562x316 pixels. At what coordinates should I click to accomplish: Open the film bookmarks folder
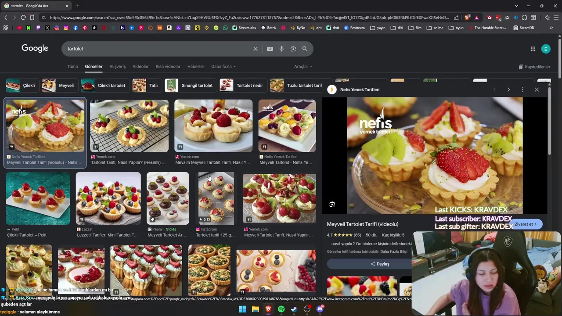click(x=415, y=28)
